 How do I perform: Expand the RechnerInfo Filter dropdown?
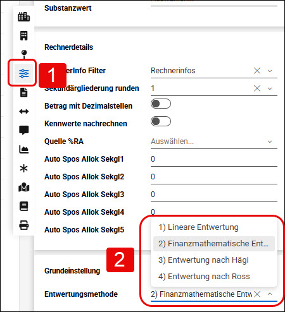coord(270,71)
